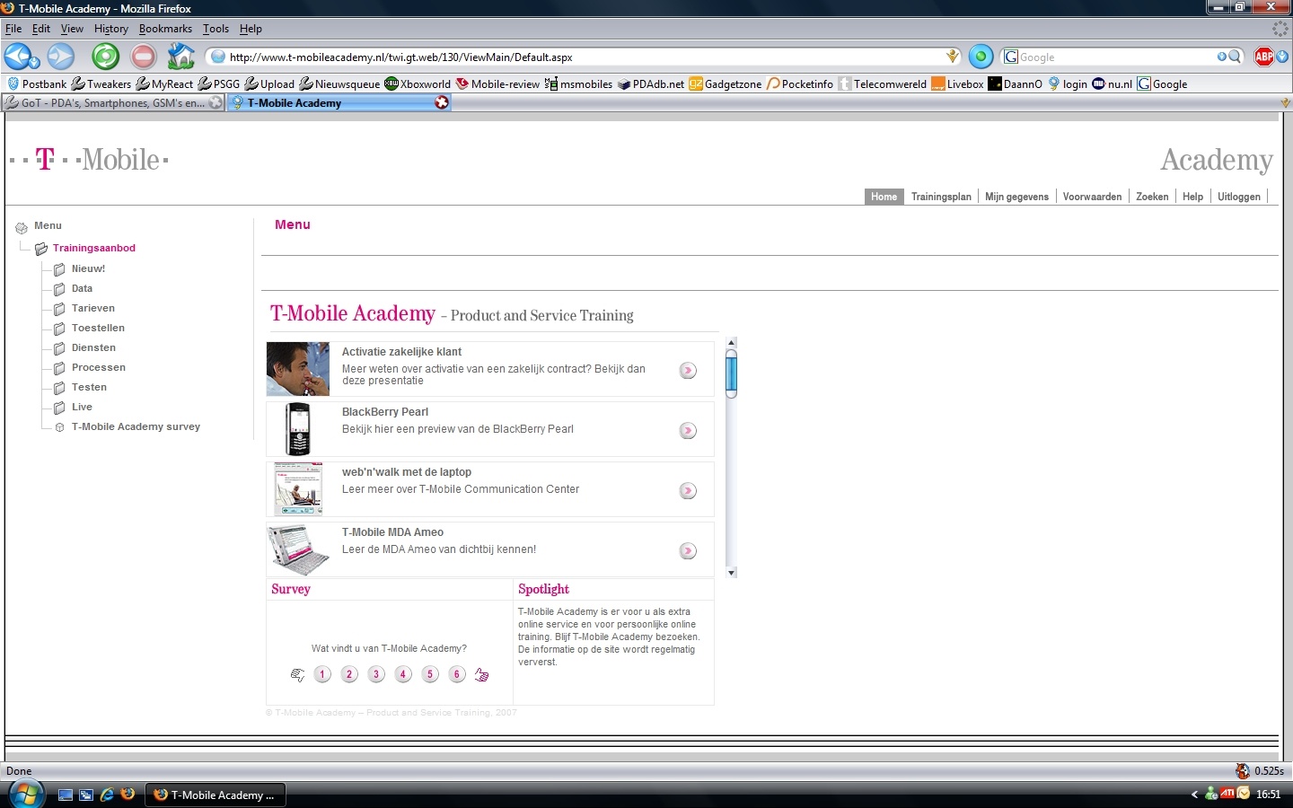Open the Help menu in menu bar

(x=251, y=29)
